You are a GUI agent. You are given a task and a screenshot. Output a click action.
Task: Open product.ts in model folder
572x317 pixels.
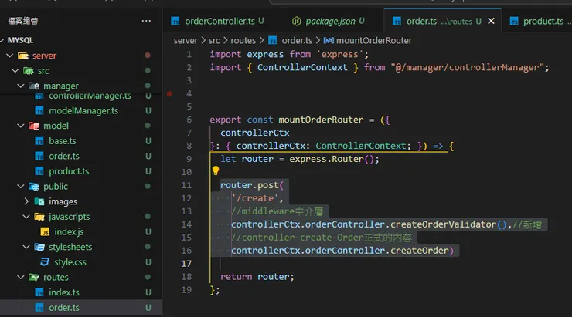point(69,171)
